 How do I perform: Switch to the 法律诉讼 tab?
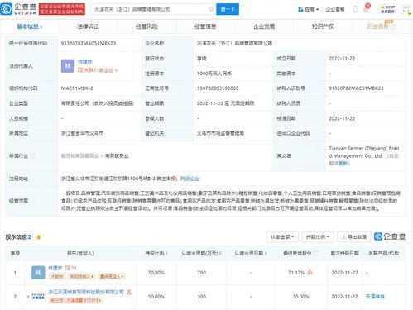pyautogui.click(x=88, y=26)
